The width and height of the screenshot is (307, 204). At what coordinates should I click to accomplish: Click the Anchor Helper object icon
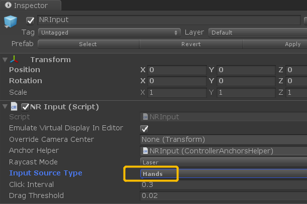coord(145,150)
